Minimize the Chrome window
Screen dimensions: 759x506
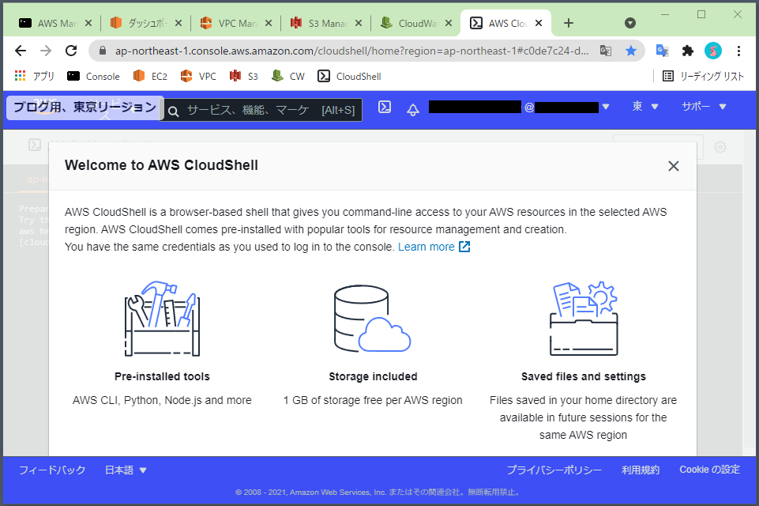(665, 14)
